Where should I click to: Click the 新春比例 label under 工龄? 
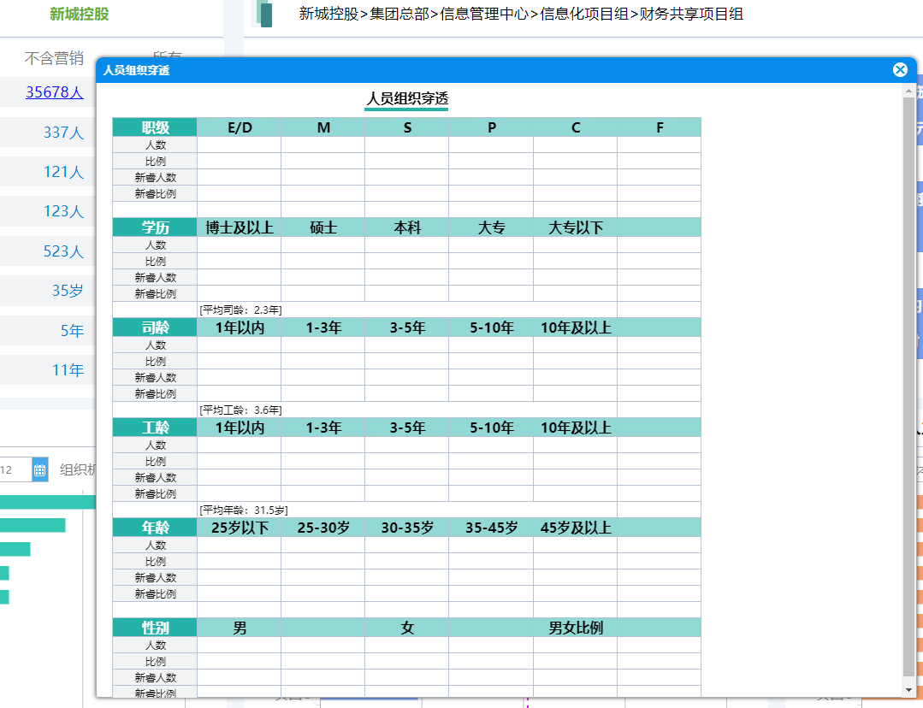[x=155, y=493]
